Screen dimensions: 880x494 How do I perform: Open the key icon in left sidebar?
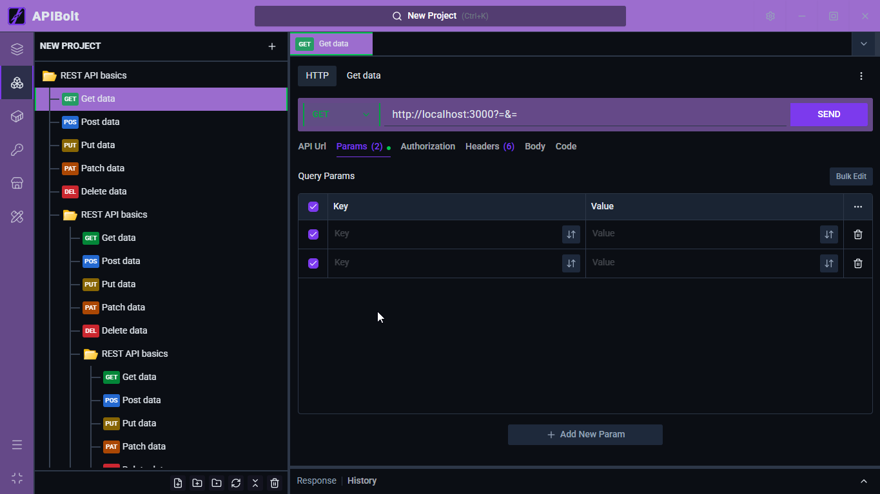tap(17, 150)
